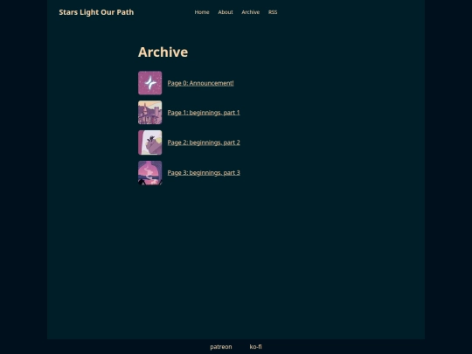Open Page 2: beginnings, part 2 link
This screenshot has width=472, height=354.
pos(204,142)
